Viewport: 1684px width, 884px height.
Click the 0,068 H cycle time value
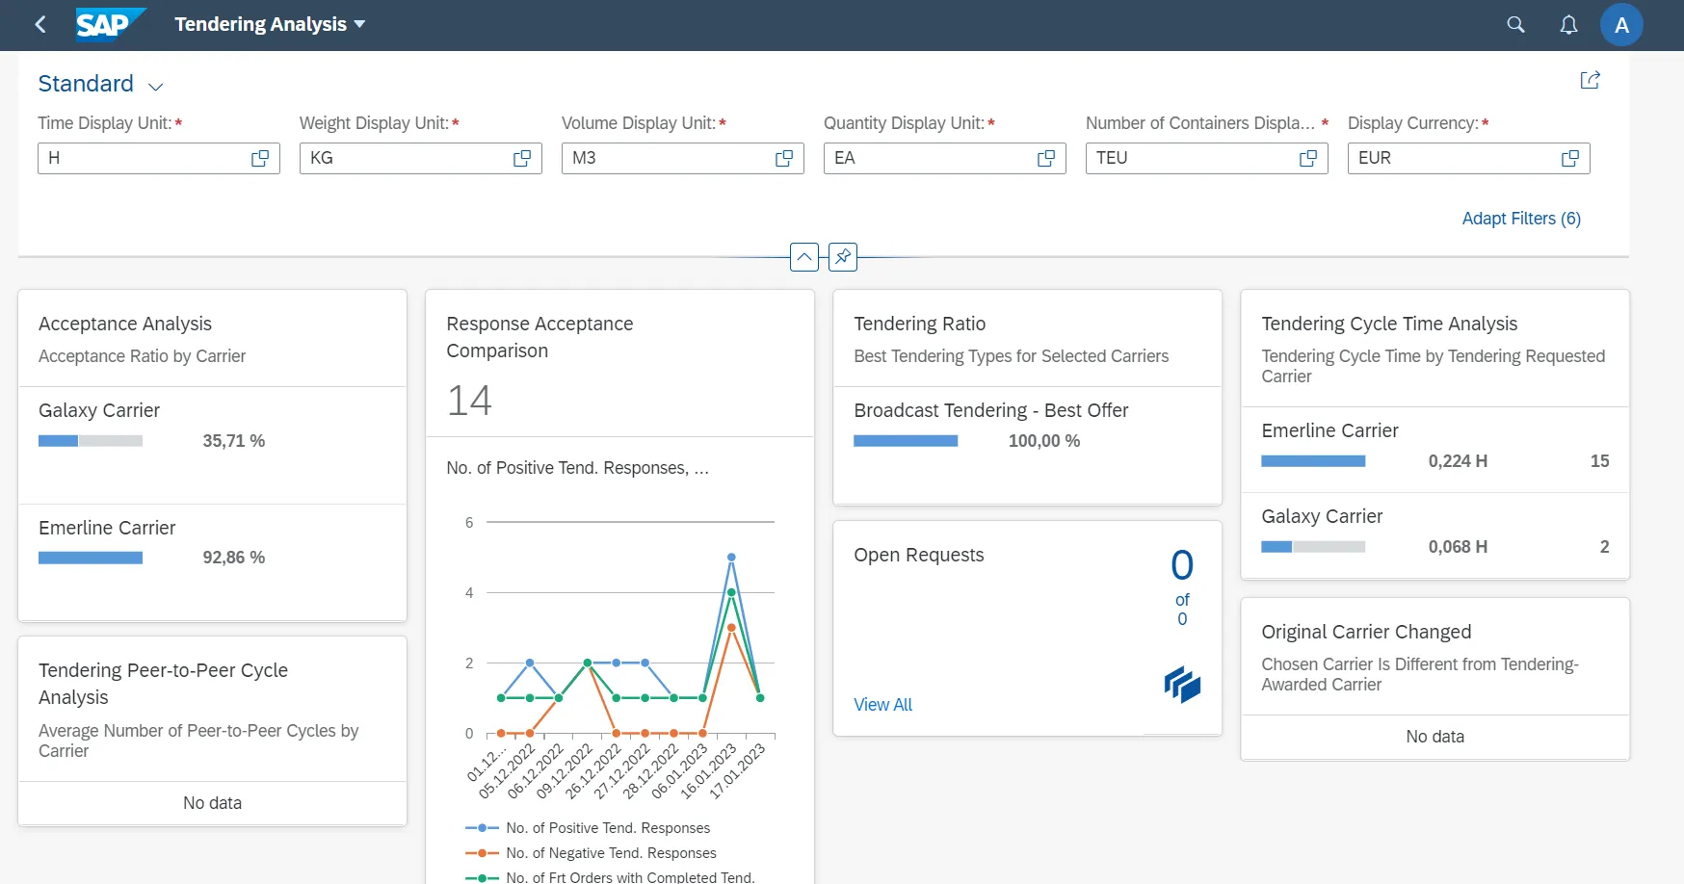pyautogui.click(x=1458, y=547)
